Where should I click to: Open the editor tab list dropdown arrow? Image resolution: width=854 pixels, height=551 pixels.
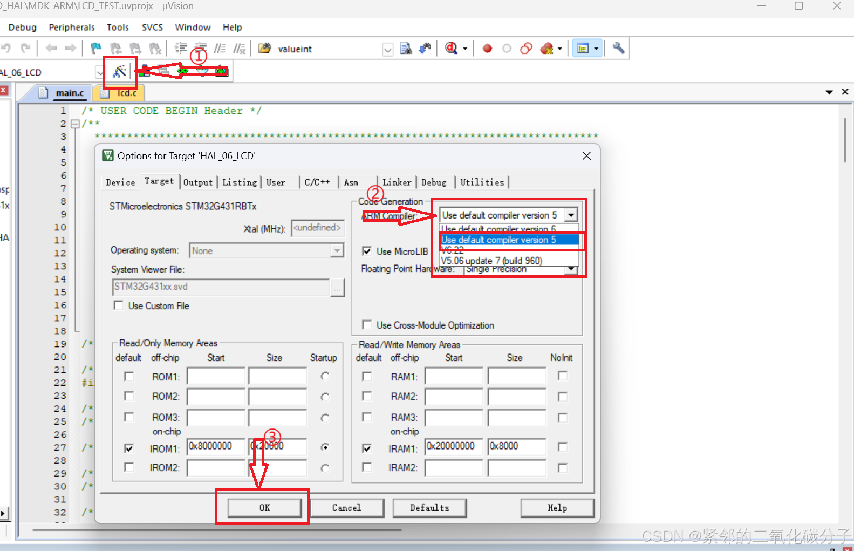pos(829,92)
